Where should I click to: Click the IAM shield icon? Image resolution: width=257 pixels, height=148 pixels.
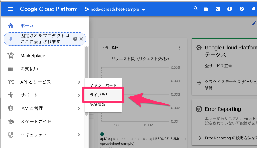pos(11,108)
